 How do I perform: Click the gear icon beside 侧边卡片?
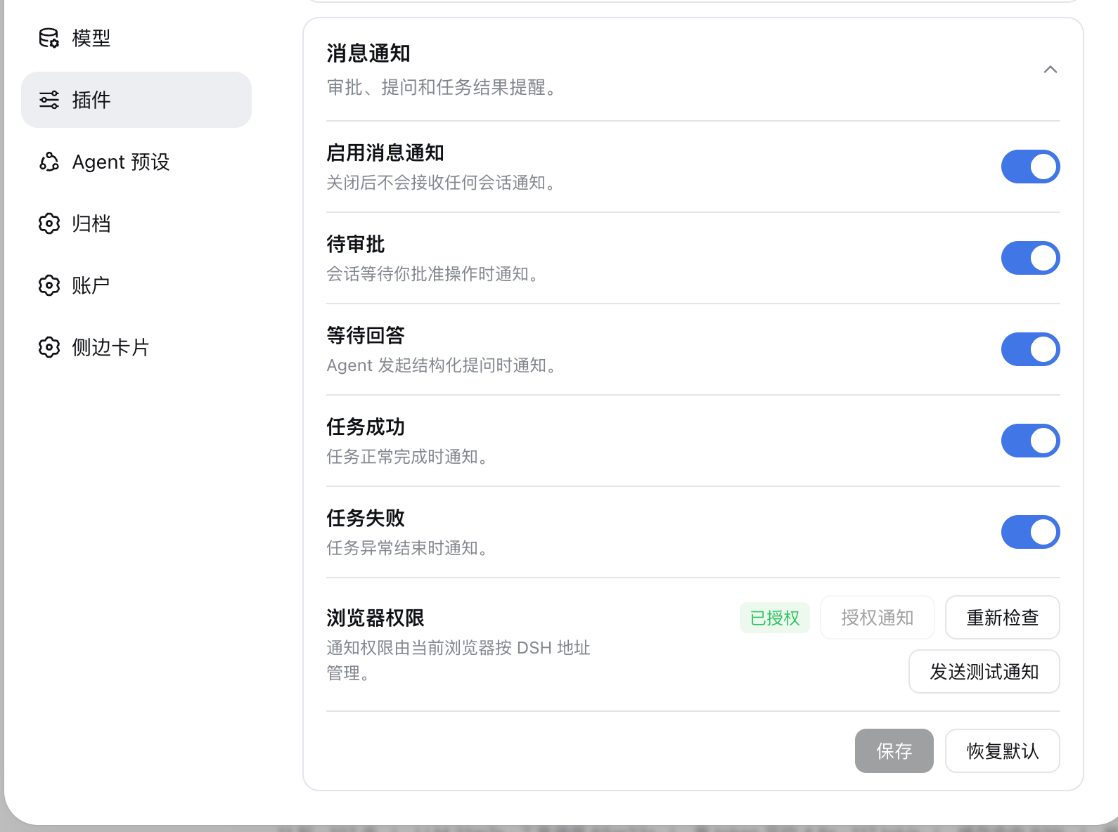[x=49, y=347]
